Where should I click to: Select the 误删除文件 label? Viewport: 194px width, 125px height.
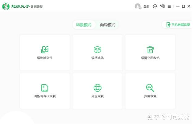click(45, 58)
